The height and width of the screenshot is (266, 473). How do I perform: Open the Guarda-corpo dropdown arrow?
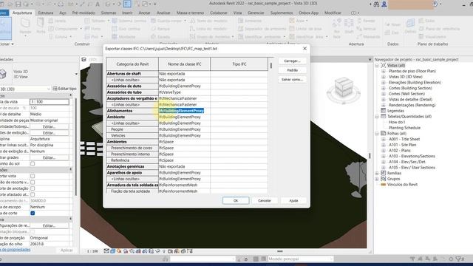pos(185,21)
